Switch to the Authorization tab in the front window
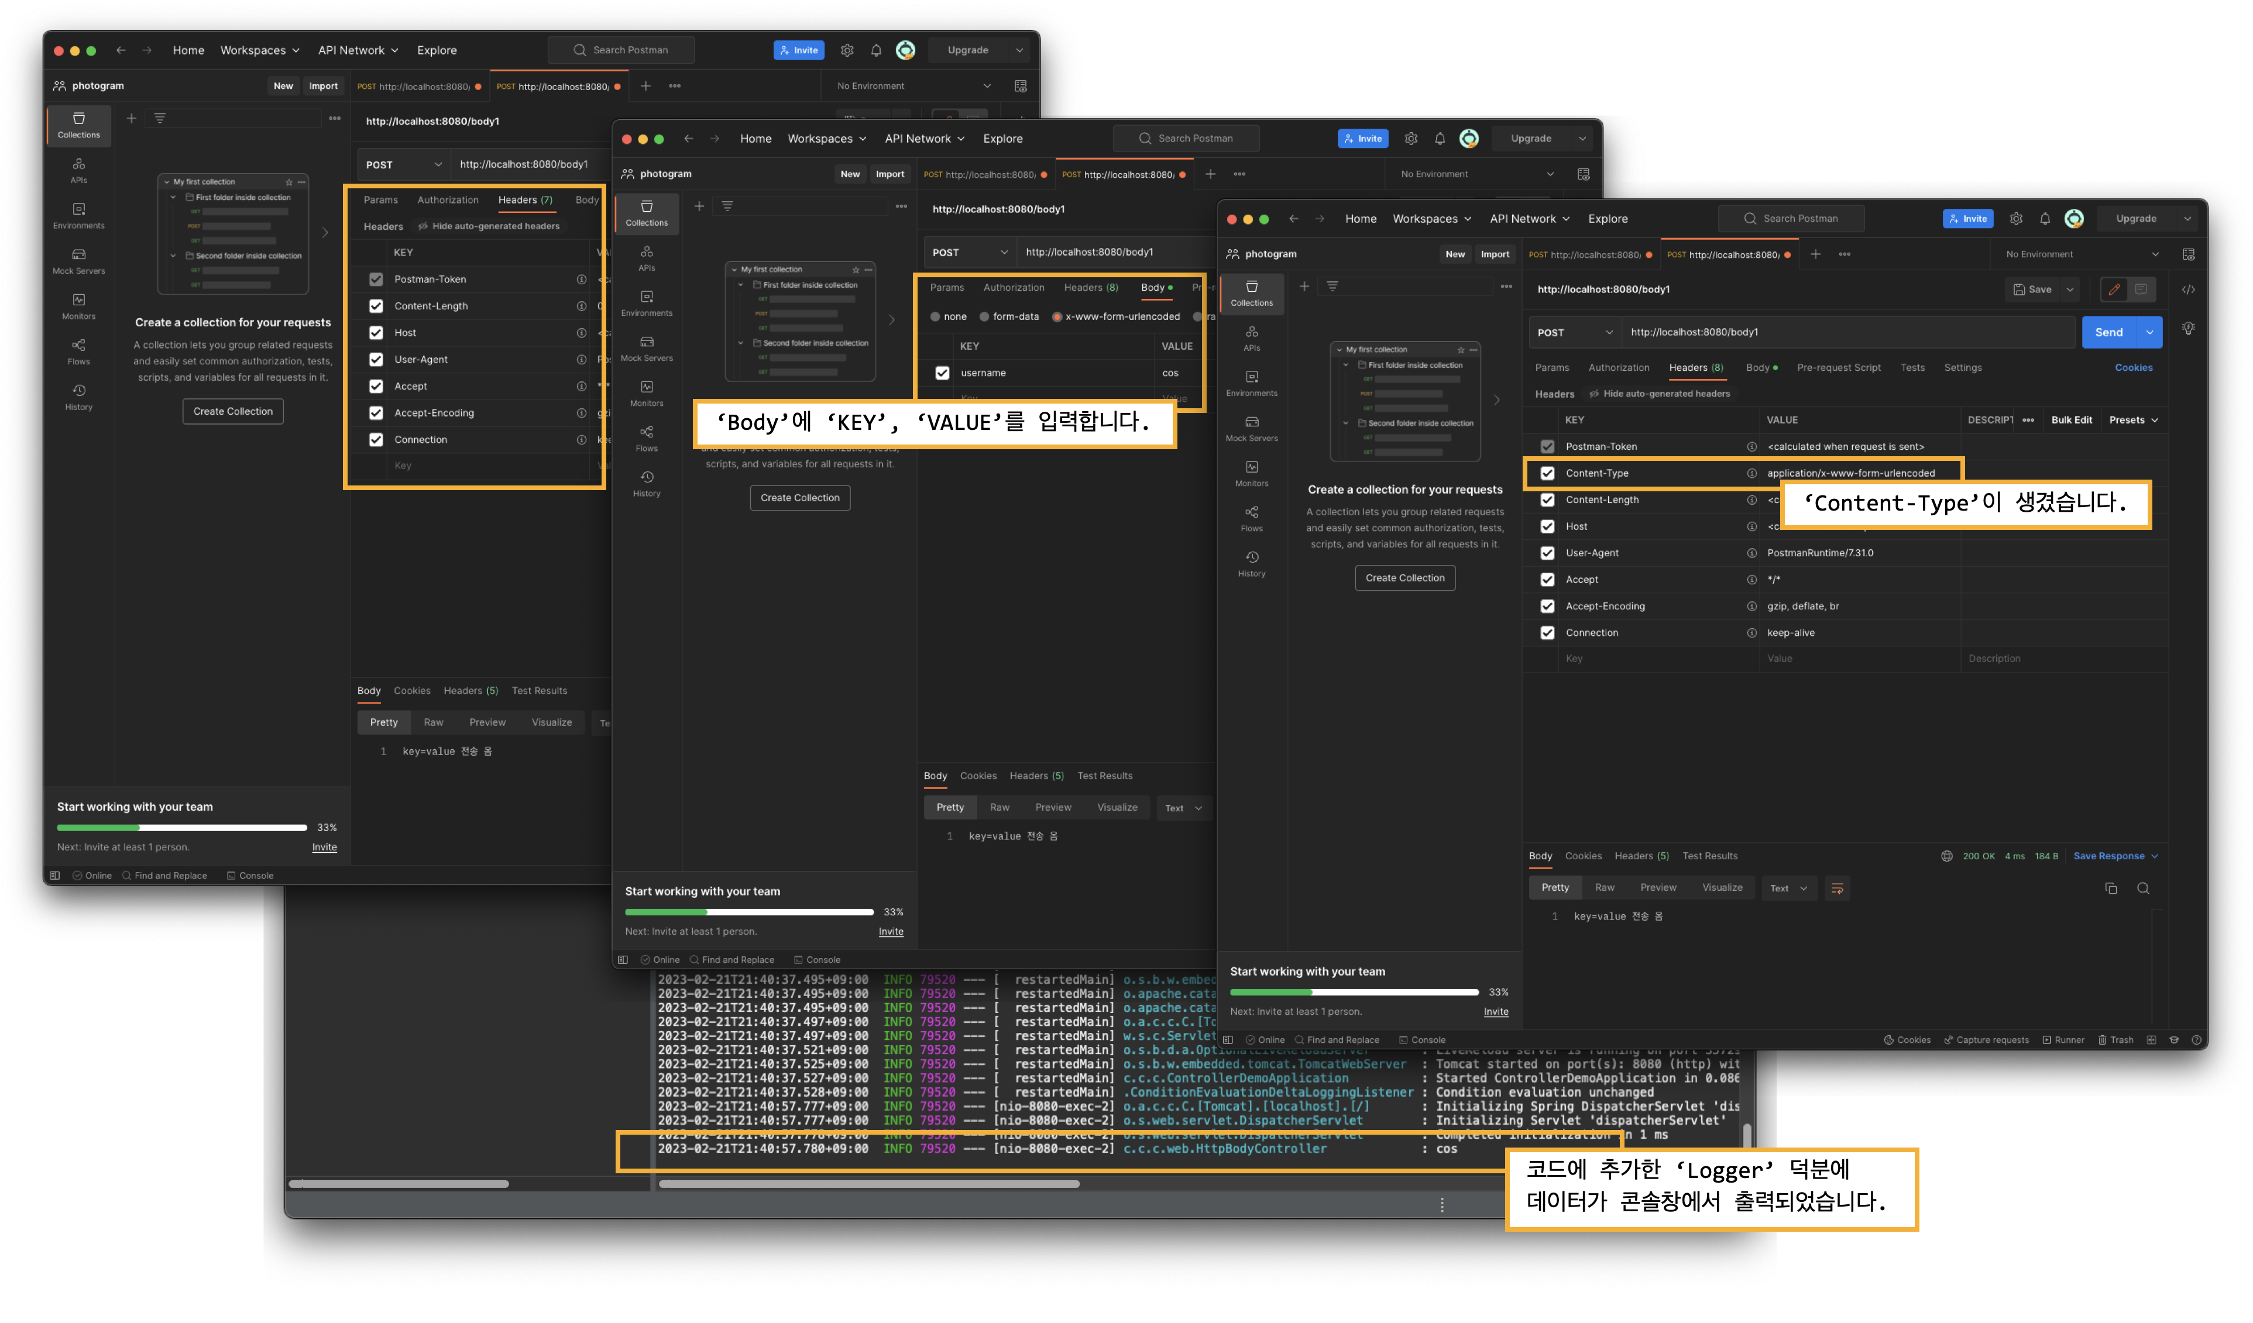Viewport: 2253px width, 1323px height. 1618,368
